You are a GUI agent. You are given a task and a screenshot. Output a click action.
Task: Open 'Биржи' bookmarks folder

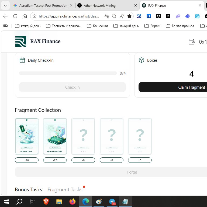[x=152, y=26]
